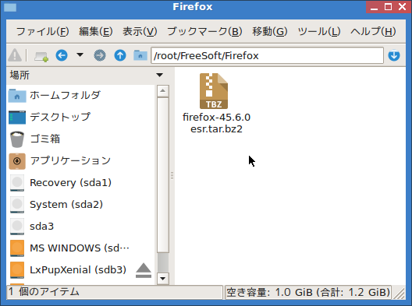Click the path field /root/FreeSoft/Firefox
The image size is (412, 306).
coord(267,55)
